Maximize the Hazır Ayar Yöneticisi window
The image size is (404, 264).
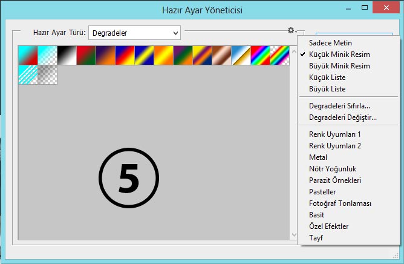pos(365,7)
